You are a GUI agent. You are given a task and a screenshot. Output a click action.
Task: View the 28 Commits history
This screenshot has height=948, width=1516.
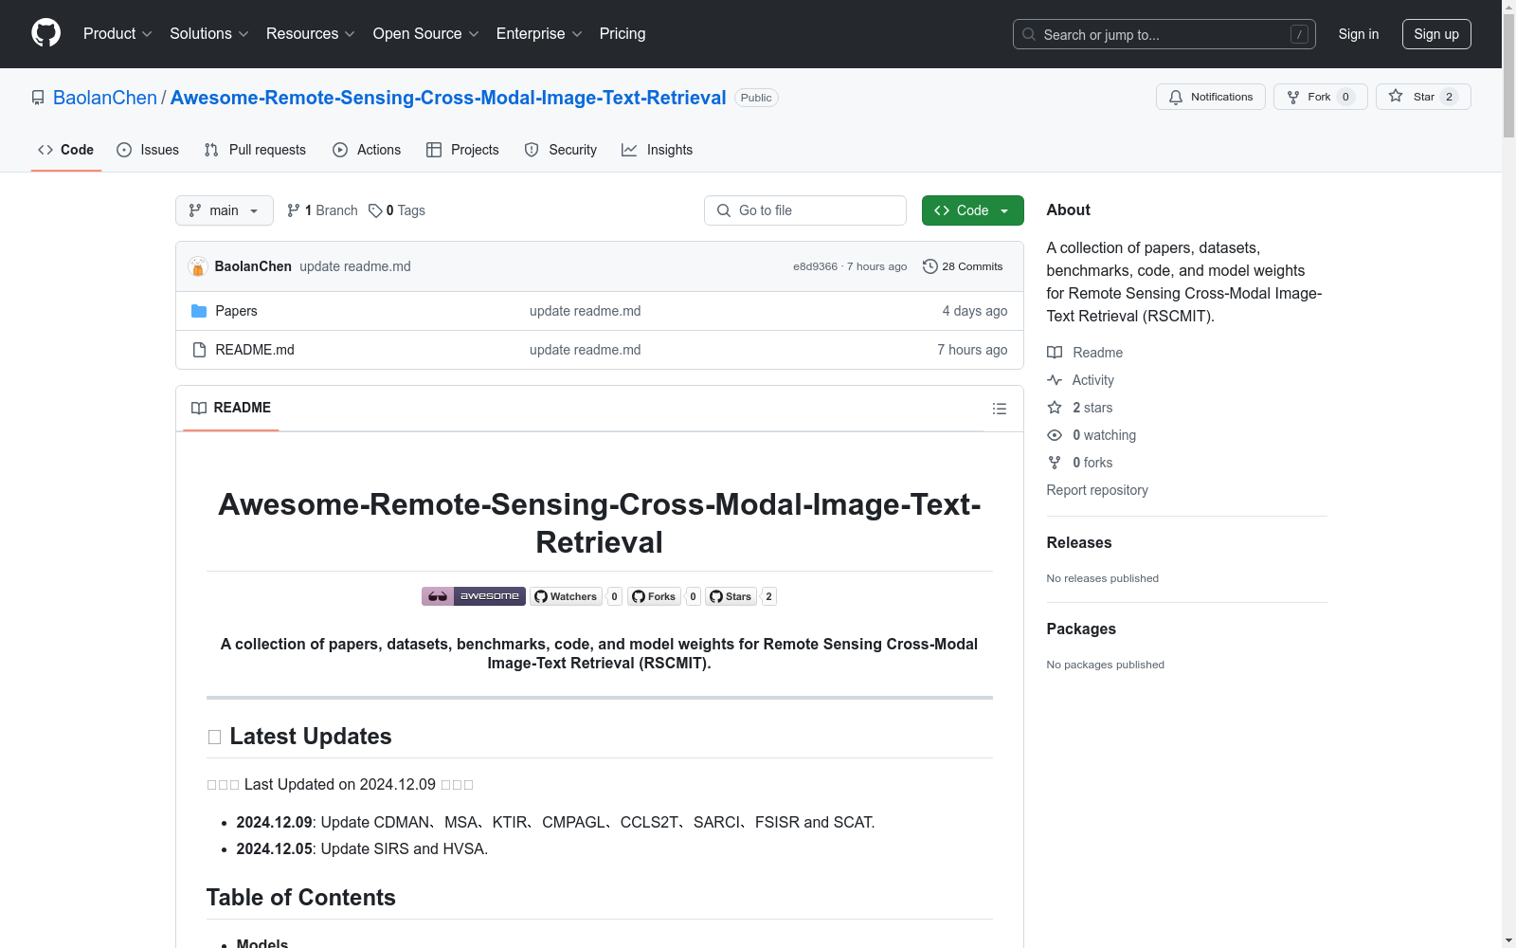[x=963, y=266]
